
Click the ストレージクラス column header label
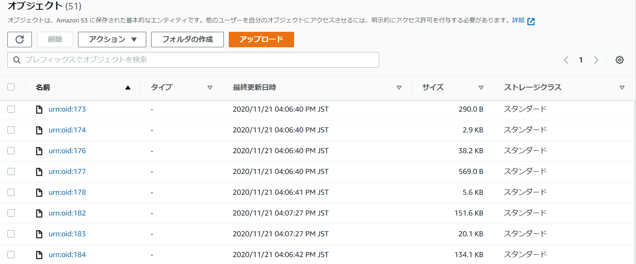tap(533, 87)
